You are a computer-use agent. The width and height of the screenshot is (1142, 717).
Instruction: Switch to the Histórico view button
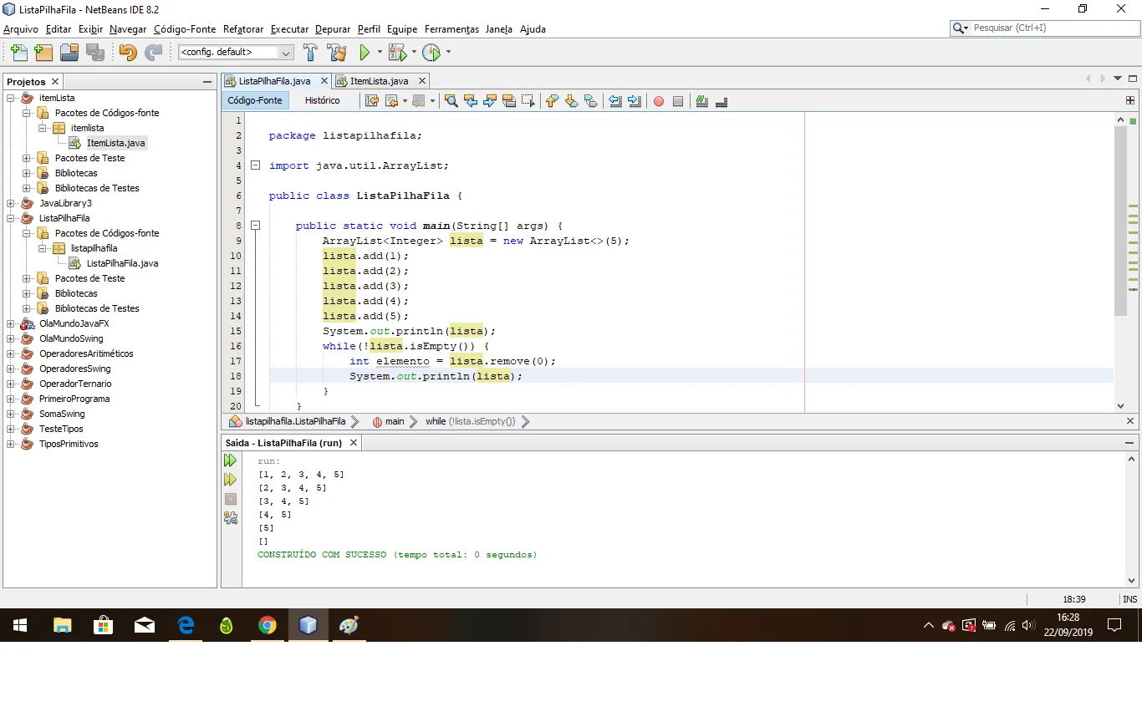[x=322, y=100]
